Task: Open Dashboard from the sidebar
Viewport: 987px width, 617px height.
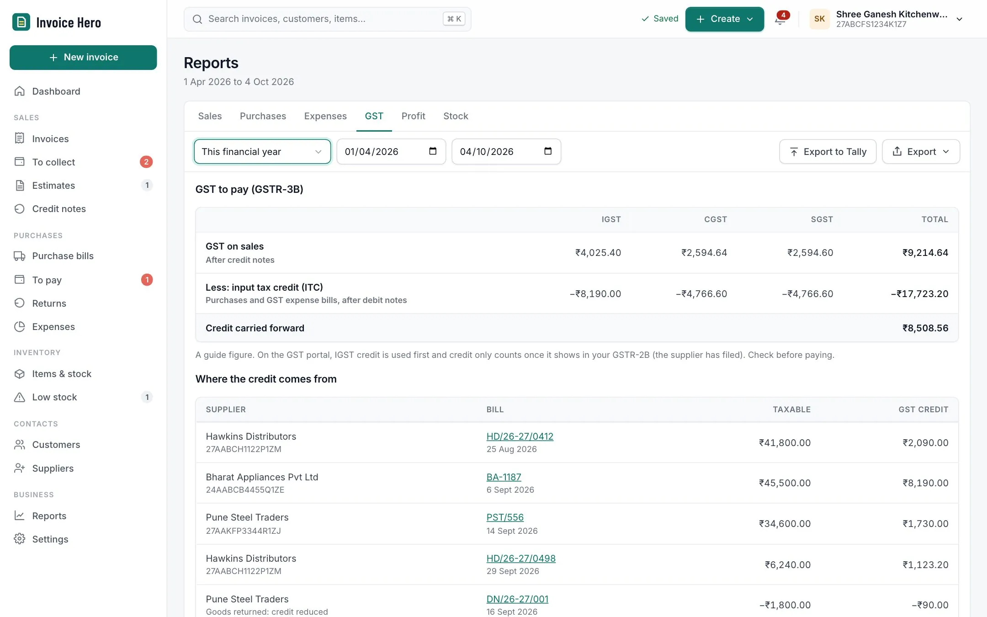Action: click(83, 91)
